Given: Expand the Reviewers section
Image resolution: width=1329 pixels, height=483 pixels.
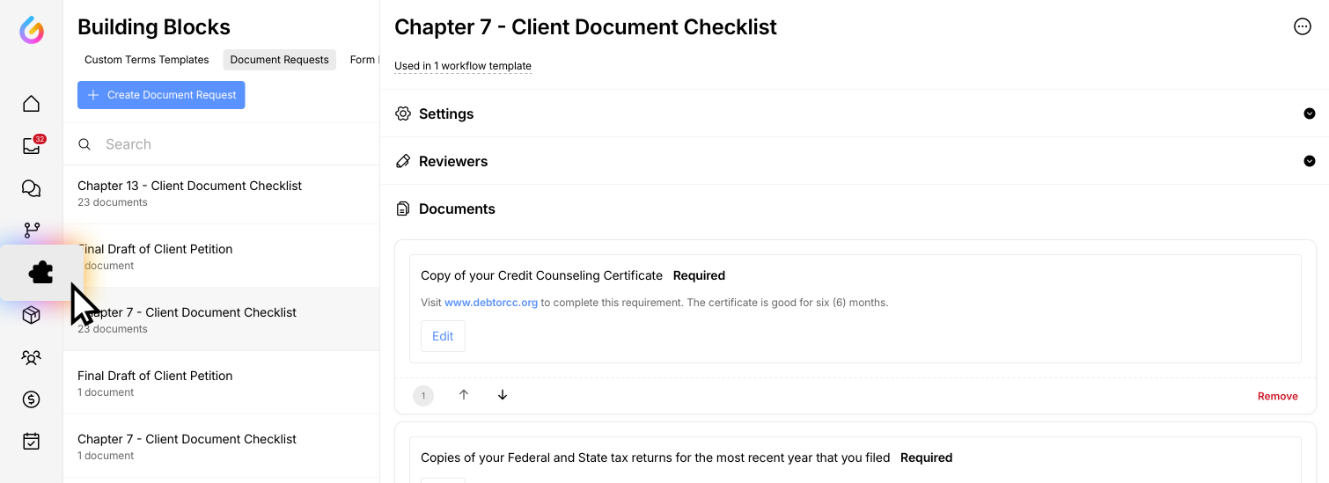Looking at the screenshot, I should pos(1309,161).
